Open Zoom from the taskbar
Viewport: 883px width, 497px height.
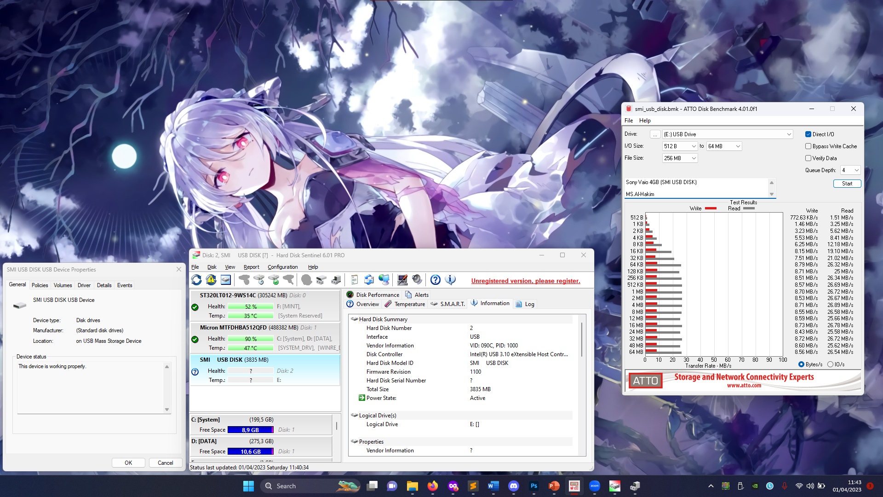(x=594, y=486)
